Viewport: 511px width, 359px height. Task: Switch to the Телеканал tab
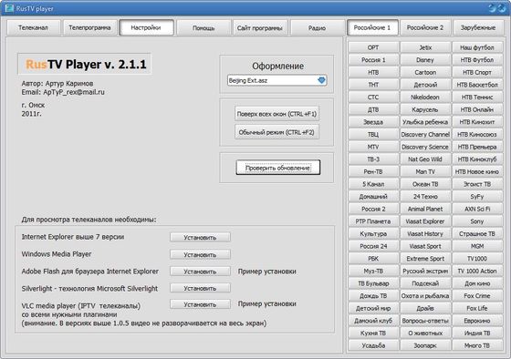(x=33, y=27)
